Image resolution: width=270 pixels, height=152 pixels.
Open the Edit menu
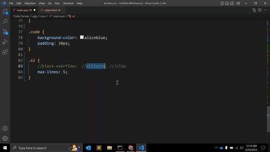tap(19, 3)
